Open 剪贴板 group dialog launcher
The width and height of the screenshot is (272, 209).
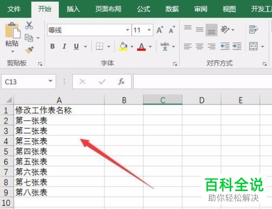click(x=40, y=64)
